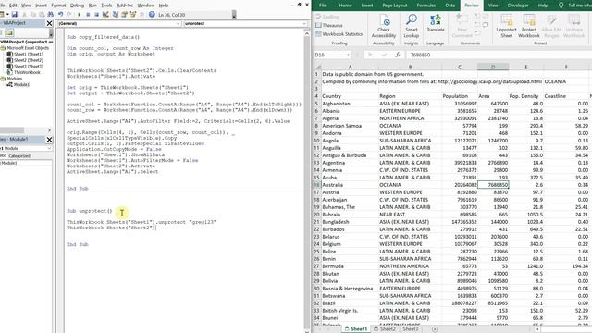Click cell with OCEANIA in row 2
This screenshot has height=333, width=592.
[565, 81]
